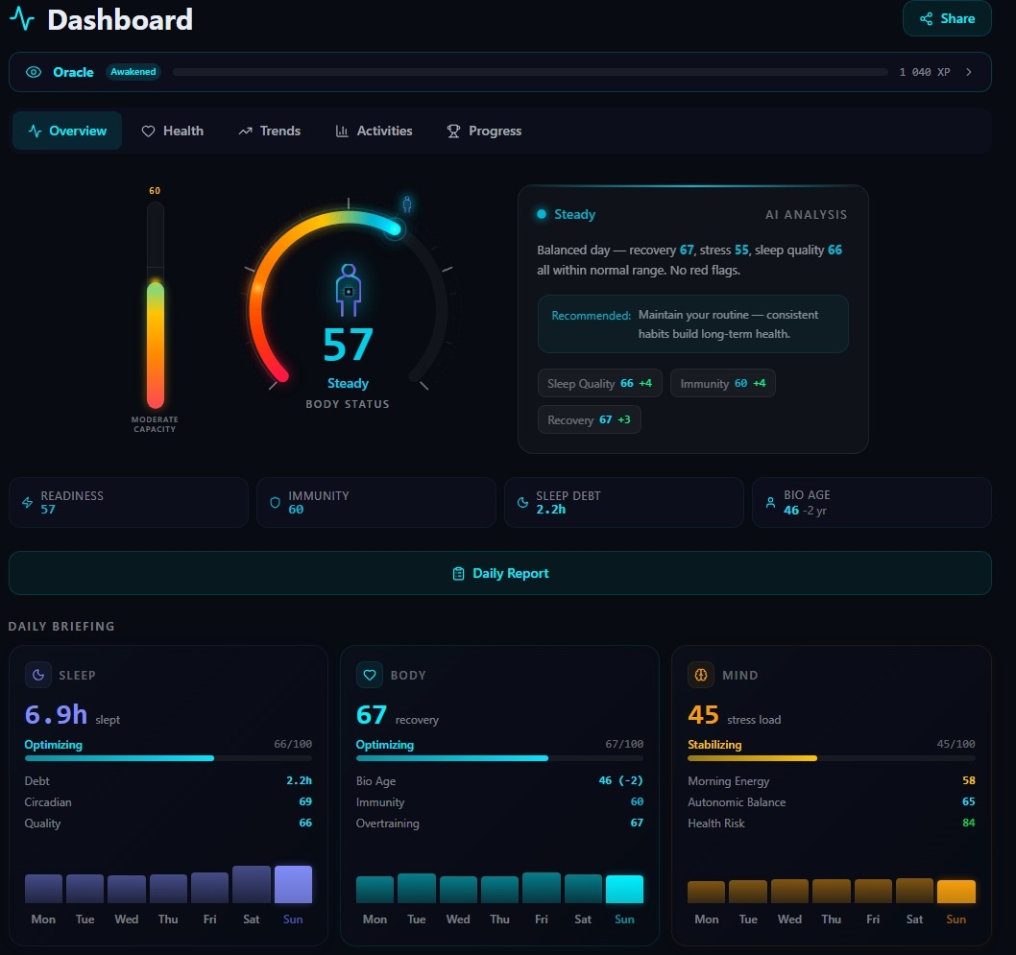The image size is (1016, 955).
Task: Select the brain icon on the Mind card
Action: (x=701, y=675)
